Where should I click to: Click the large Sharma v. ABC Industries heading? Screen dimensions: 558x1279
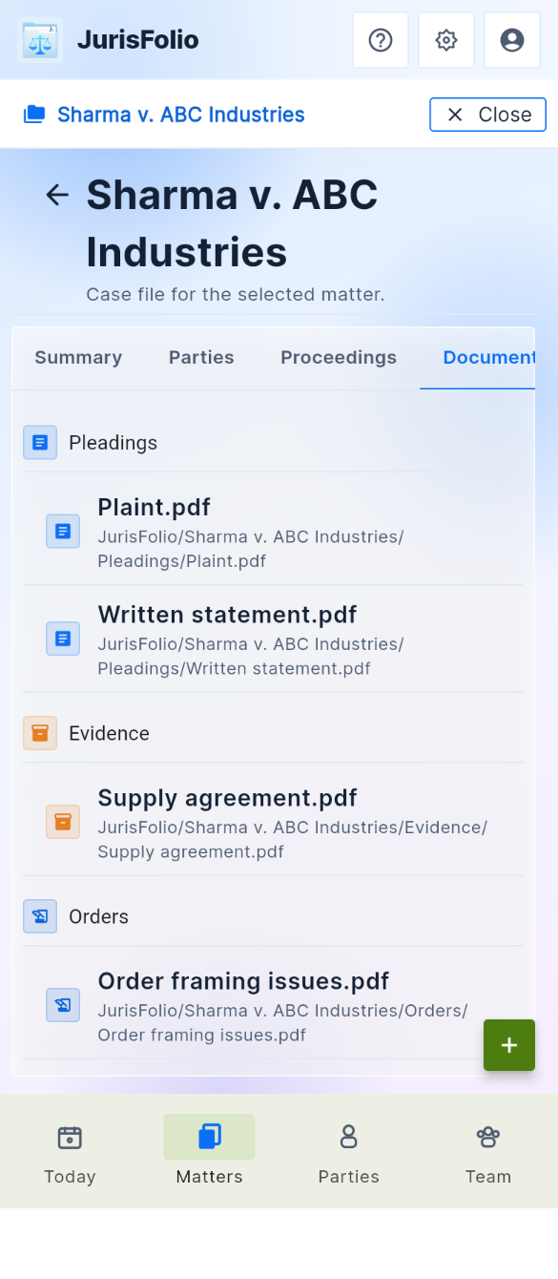pos(232,223)
